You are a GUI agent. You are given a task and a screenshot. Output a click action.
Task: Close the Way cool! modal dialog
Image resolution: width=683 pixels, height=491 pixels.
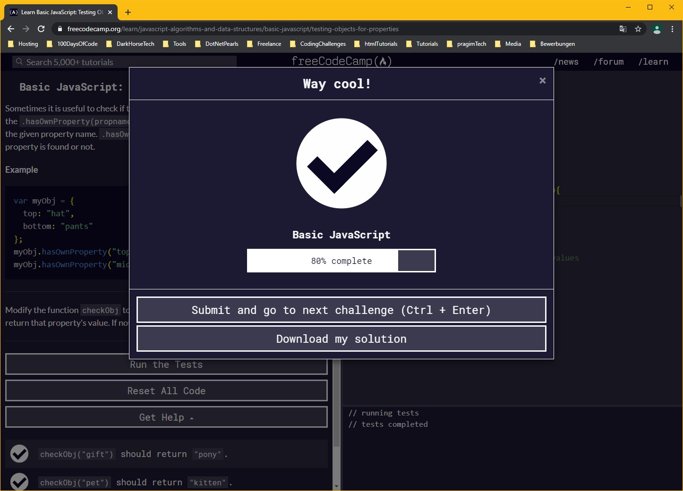pos(542,81)
